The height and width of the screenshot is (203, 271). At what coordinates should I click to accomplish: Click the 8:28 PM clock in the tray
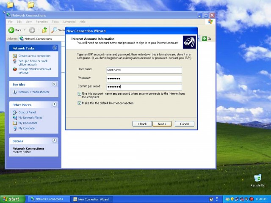click(x=261, y=199)
